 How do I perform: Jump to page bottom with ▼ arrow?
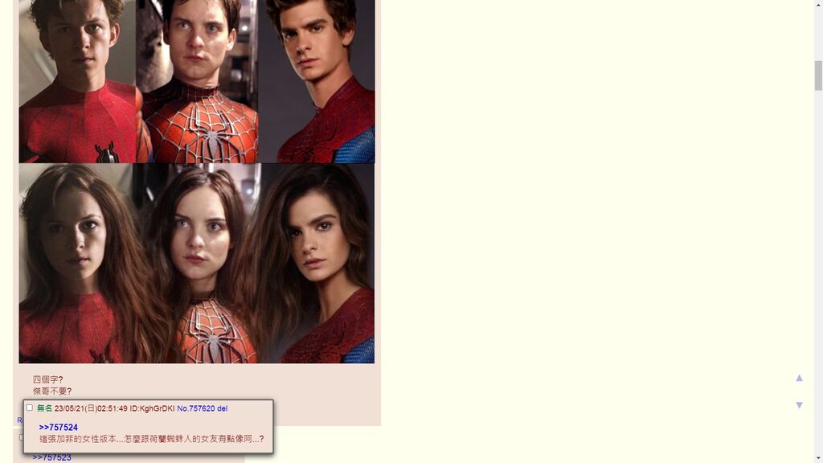799,405
